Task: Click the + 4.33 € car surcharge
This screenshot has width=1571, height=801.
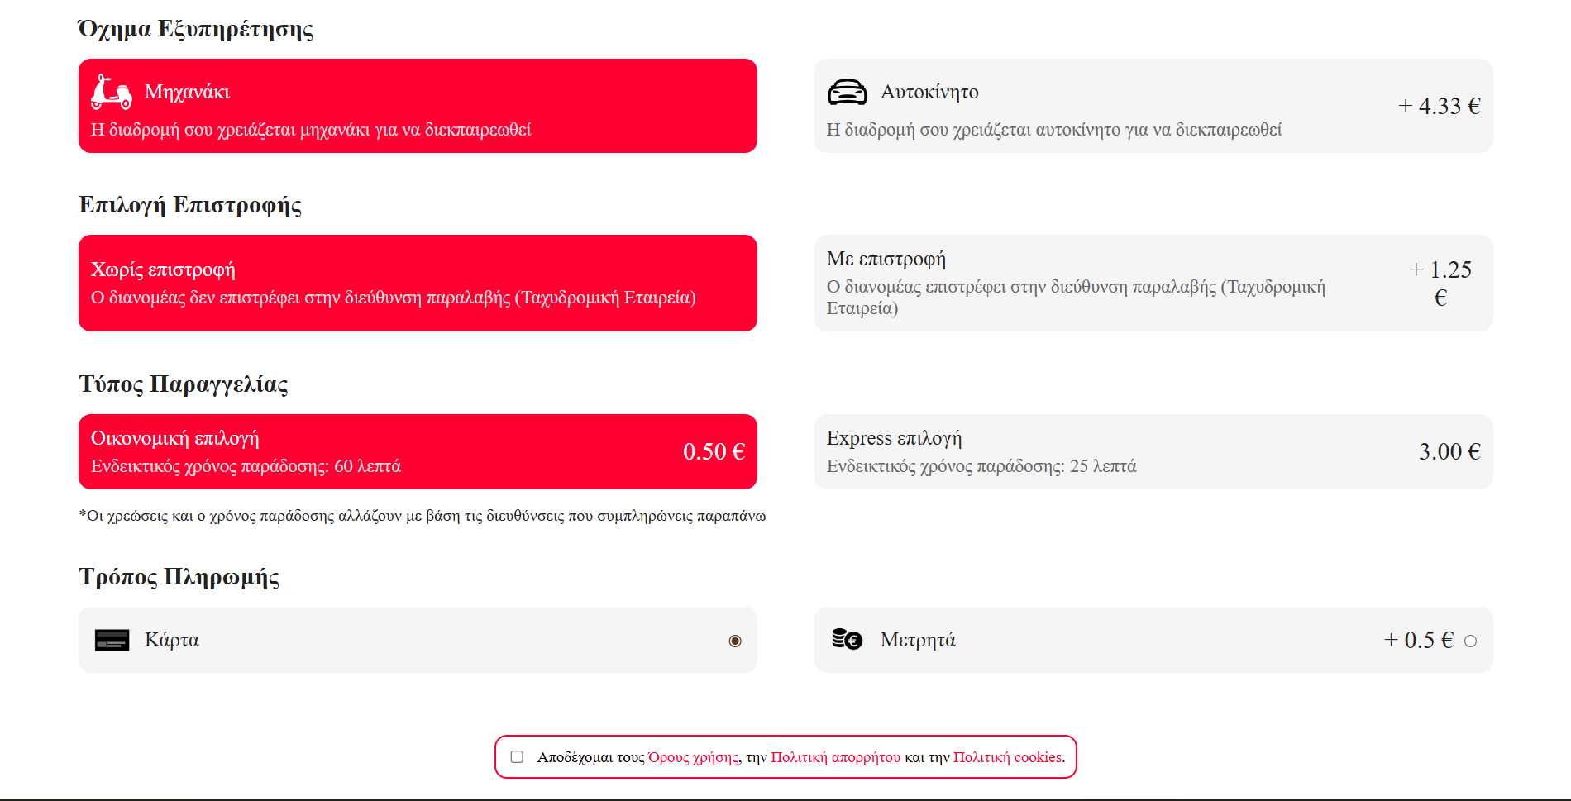Action: [x=1439, y=106]
